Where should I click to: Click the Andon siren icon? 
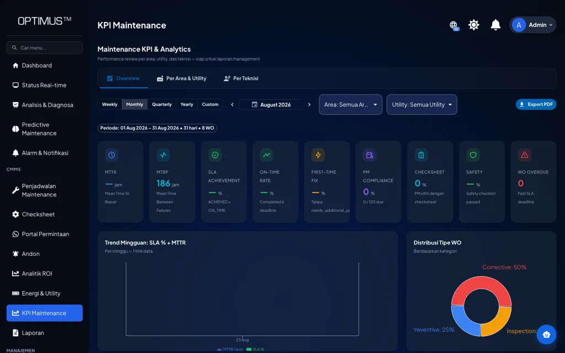point(15,254)
